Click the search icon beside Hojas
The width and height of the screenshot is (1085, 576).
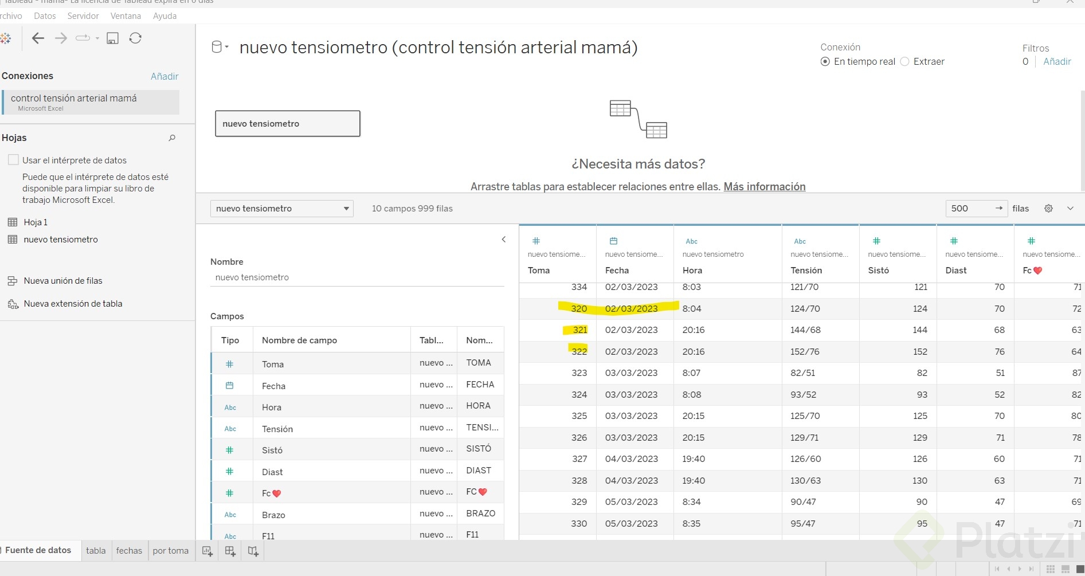(x=172, y=138)
